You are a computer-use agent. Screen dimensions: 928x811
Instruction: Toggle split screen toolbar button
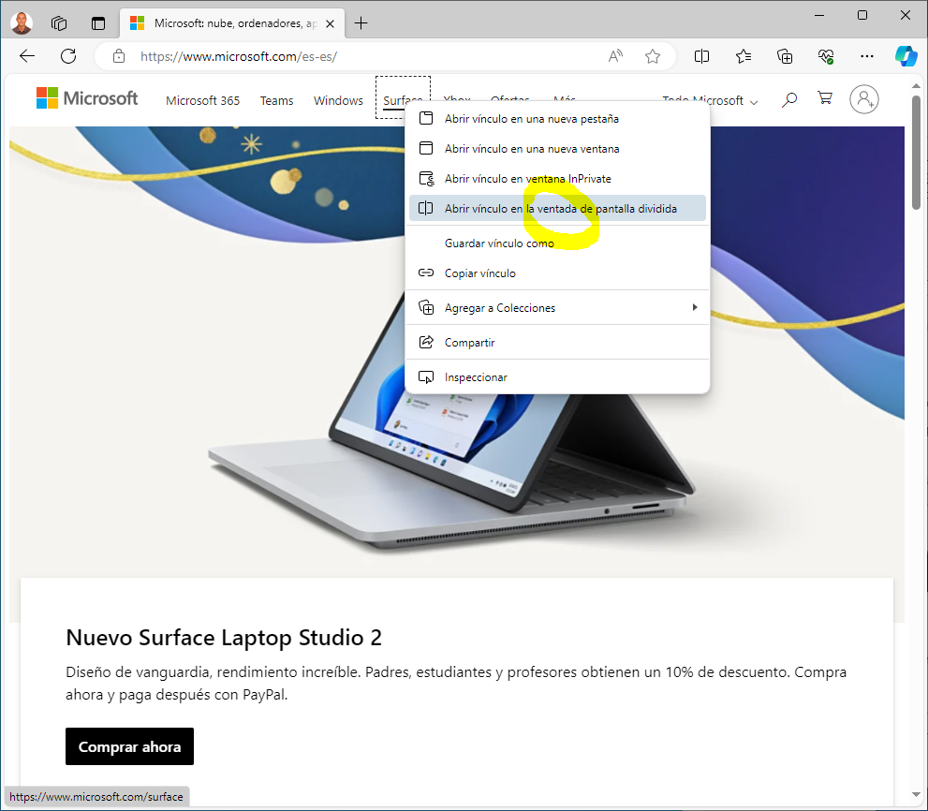[701, 56]
